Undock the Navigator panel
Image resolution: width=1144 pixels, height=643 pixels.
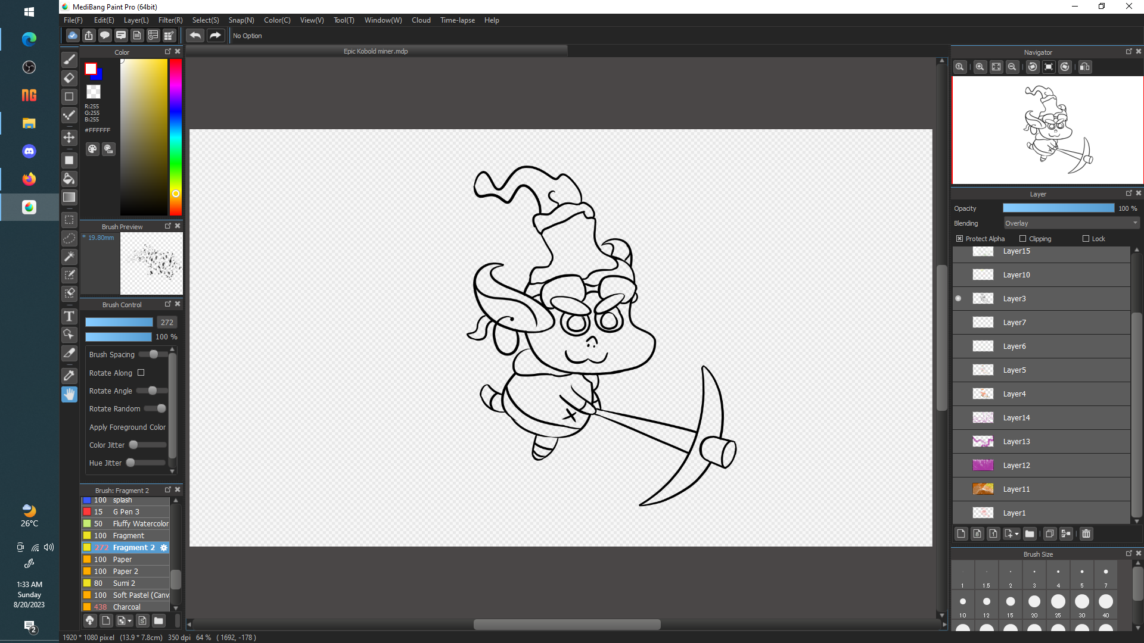point(1129,52)
